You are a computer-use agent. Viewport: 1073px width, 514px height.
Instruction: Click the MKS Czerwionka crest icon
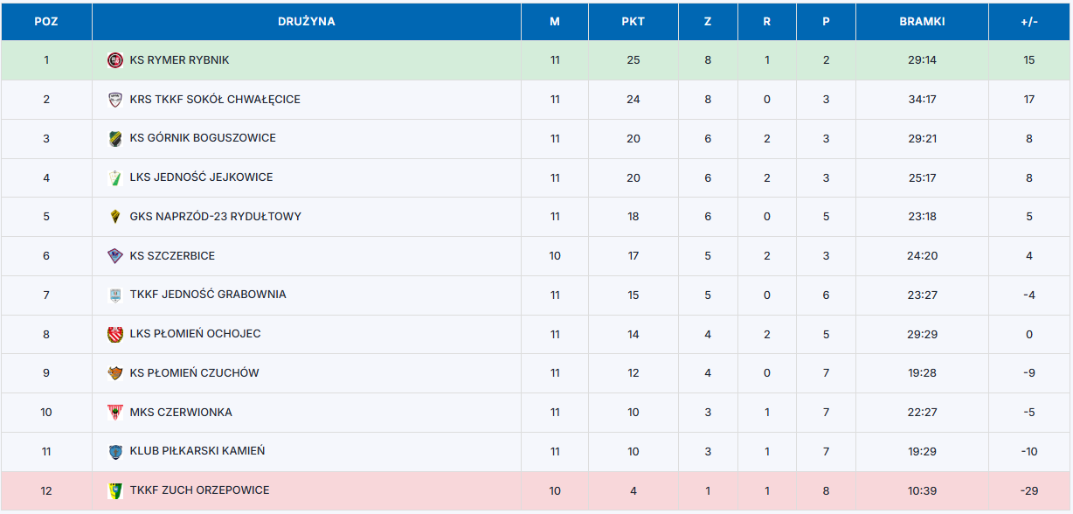114,413
